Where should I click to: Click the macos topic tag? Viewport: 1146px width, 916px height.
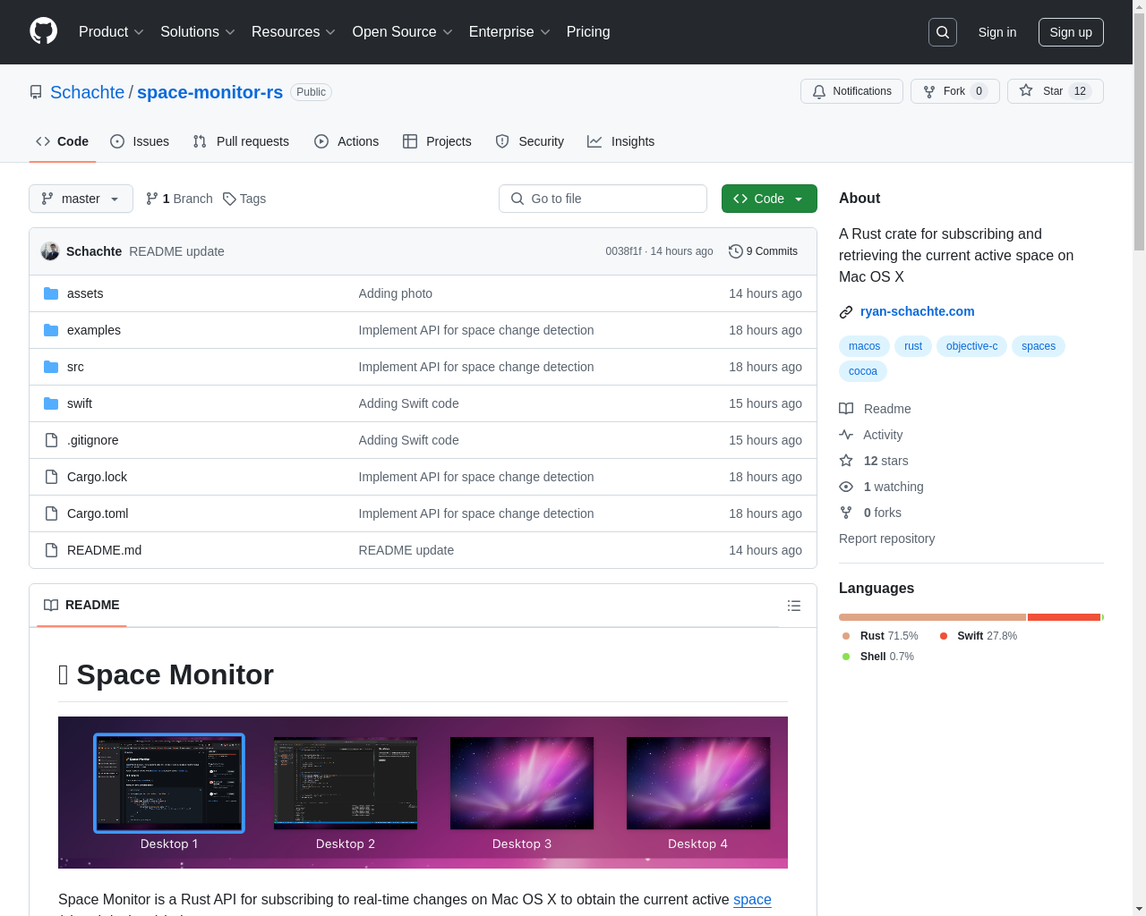(864, 346)
